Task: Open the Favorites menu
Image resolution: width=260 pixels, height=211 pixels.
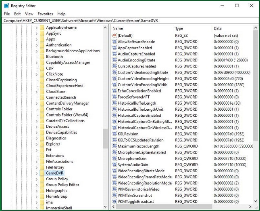Action: click(45, 14)
